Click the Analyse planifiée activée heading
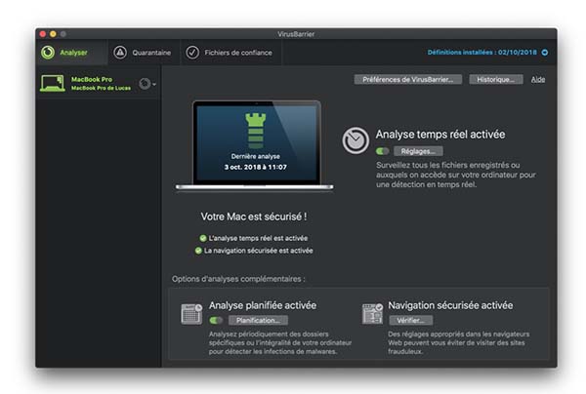586x394 pixels. [263, 305]
